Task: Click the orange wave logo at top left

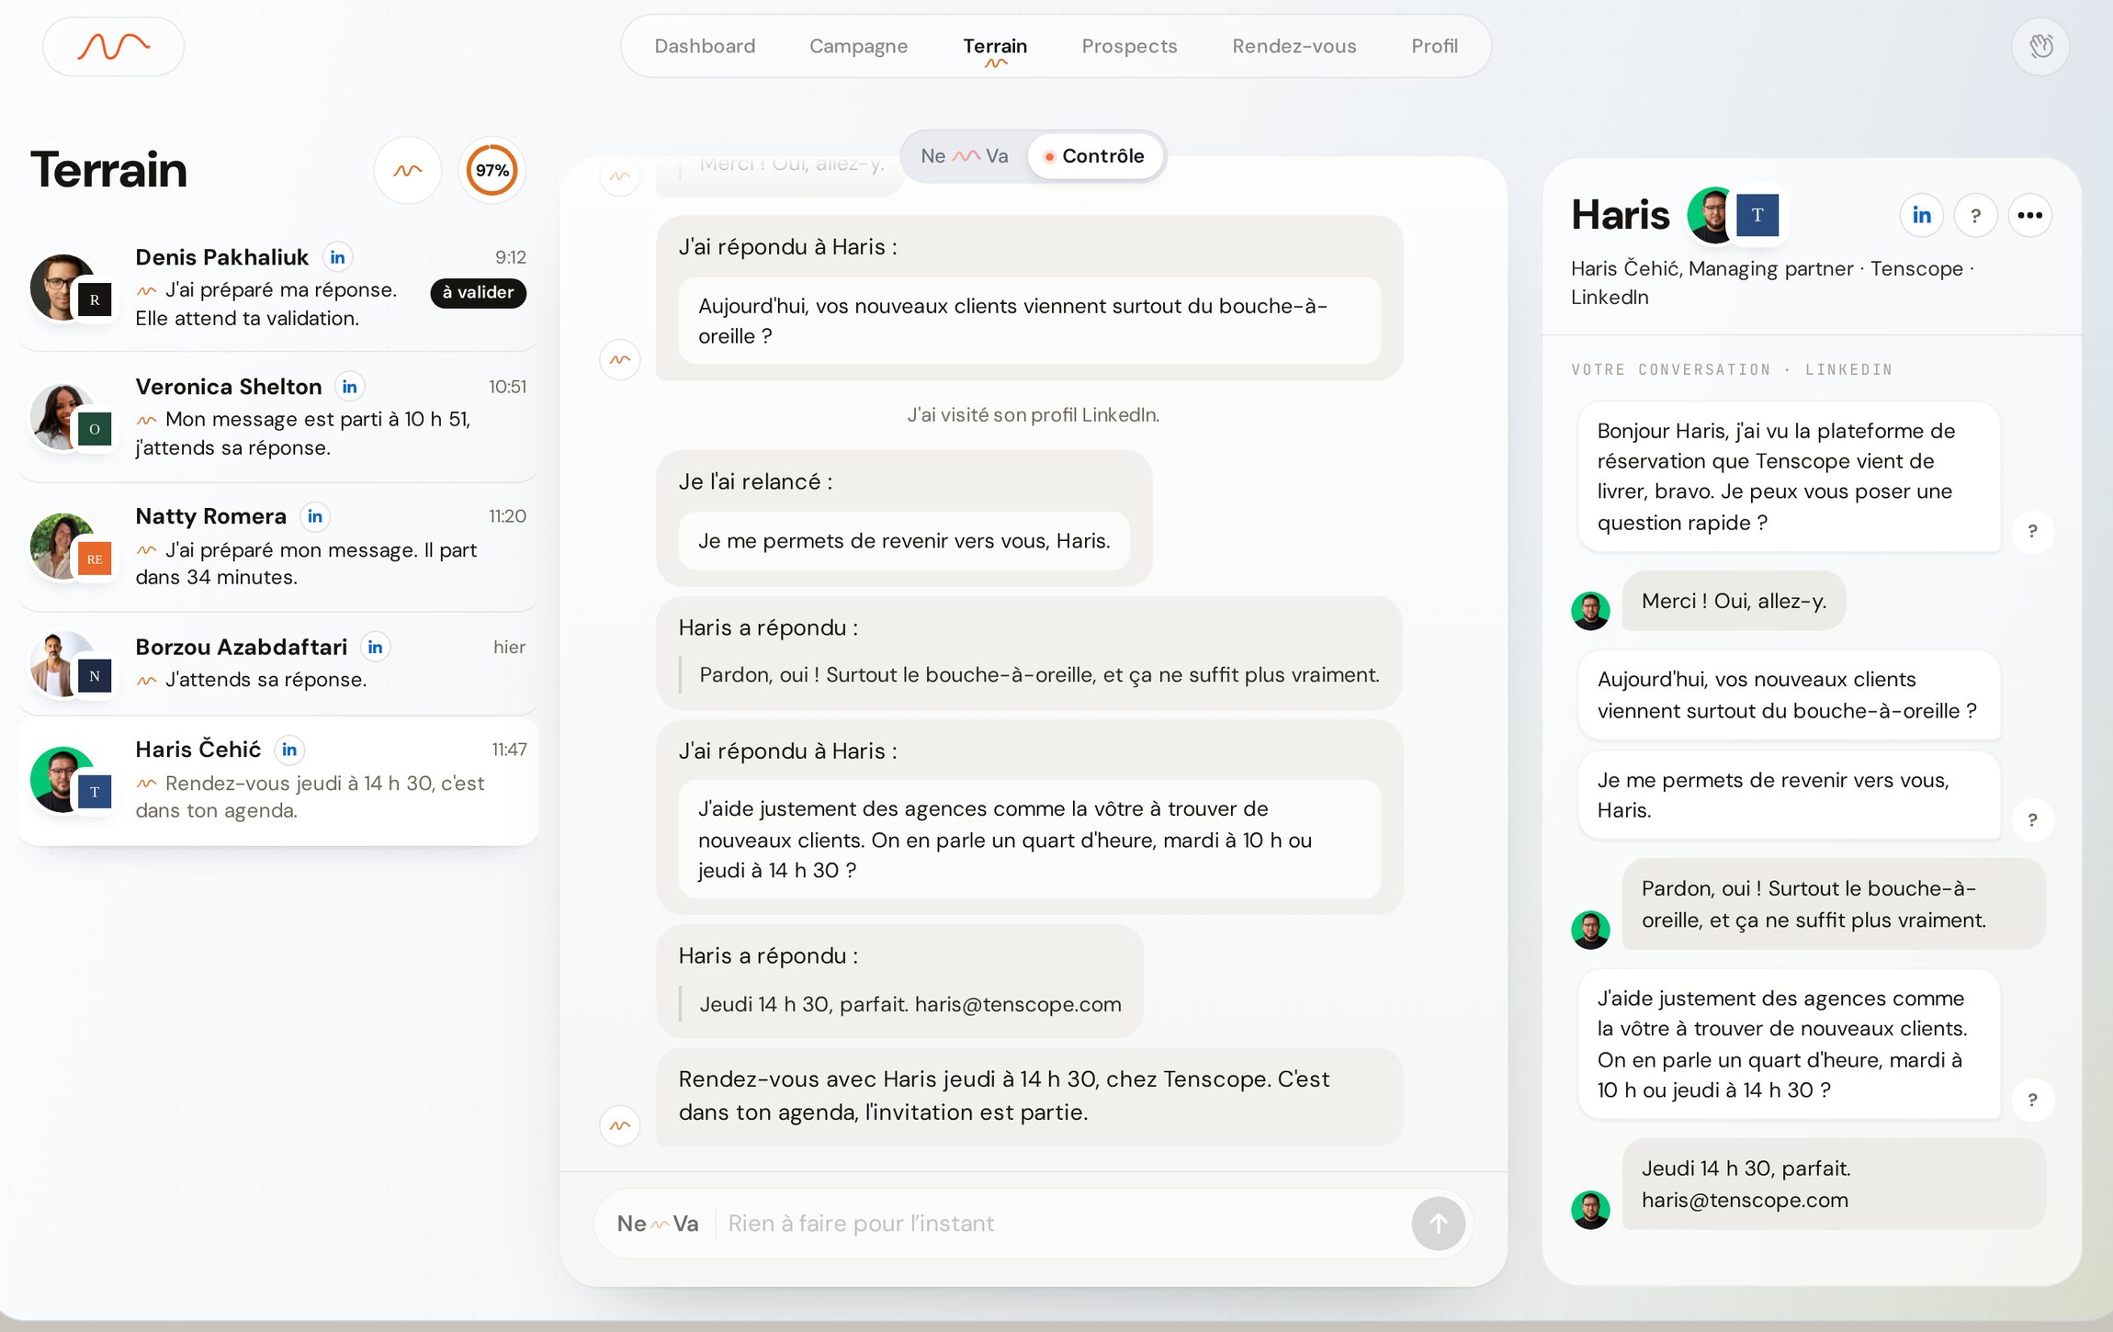Action: click(113, 46)
